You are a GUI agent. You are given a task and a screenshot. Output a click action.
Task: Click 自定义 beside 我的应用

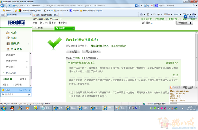click(23, 79)
